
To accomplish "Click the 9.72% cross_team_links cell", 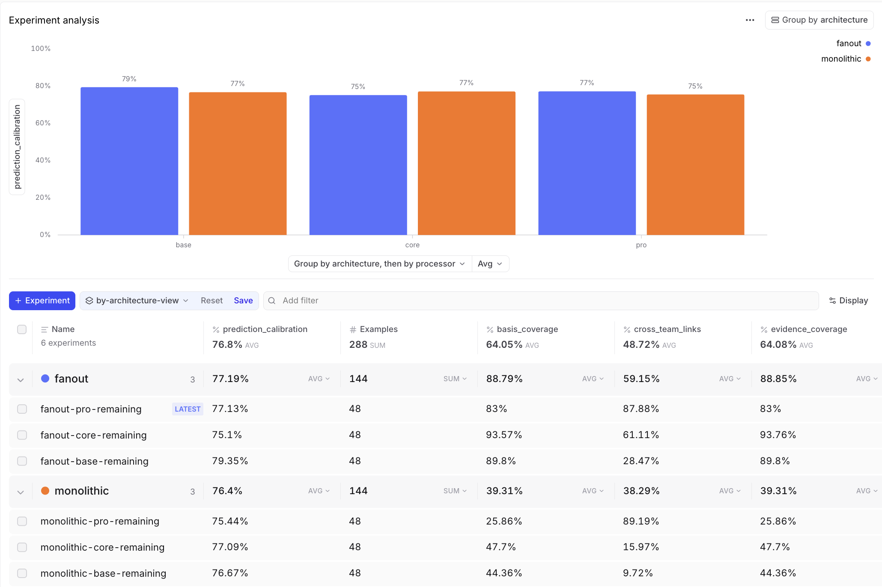I will tap(638, 573).
